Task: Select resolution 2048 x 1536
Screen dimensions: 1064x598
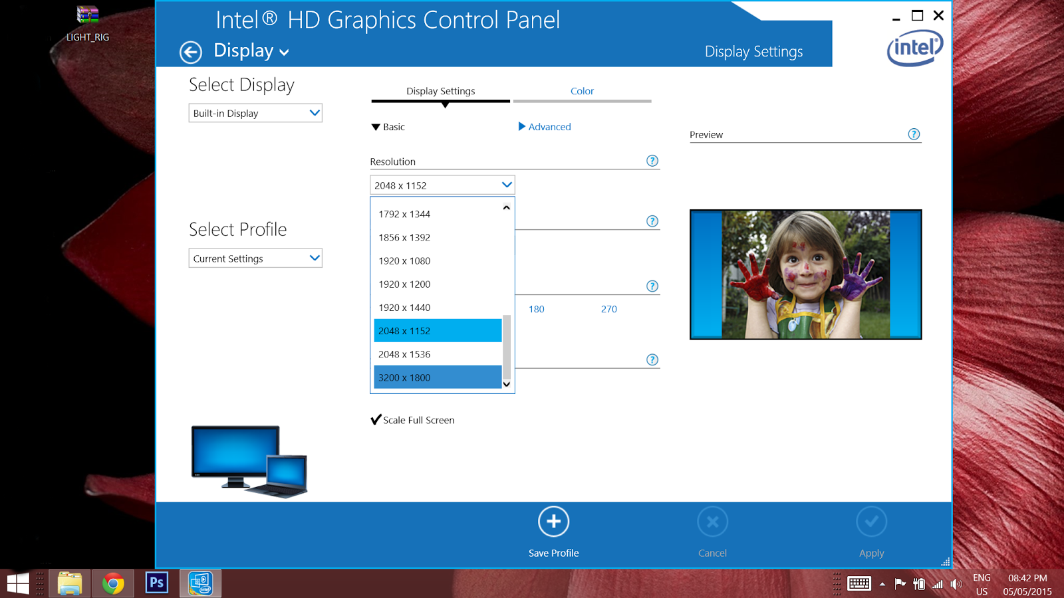Action: tap(438, 354)
